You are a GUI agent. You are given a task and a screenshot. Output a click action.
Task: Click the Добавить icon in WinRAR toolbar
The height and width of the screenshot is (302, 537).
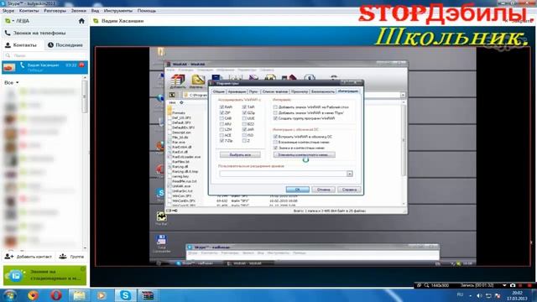coord(178,81)
